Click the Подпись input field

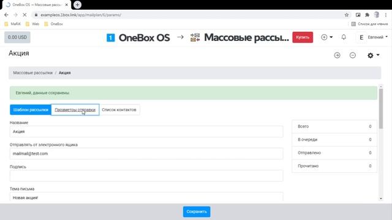(146, 175)
